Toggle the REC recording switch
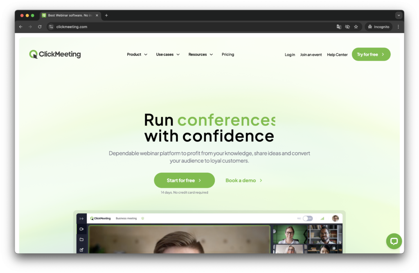Viewport: 419px width, 273px height. (307, 219)
